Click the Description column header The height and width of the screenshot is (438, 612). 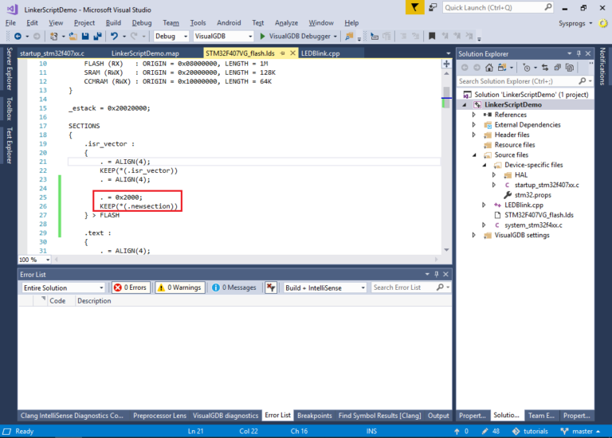pos(94,301)
